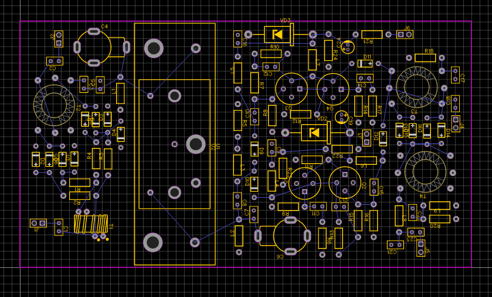Select the Q4 transistor footprint
Screen dimensions: 492x297
[x=332, y=89]
